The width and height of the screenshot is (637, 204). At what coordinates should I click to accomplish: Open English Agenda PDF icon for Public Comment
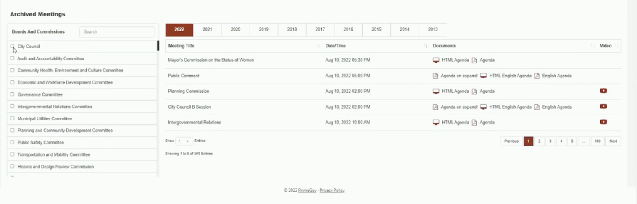pyautogui.click(x=537, y=76)
